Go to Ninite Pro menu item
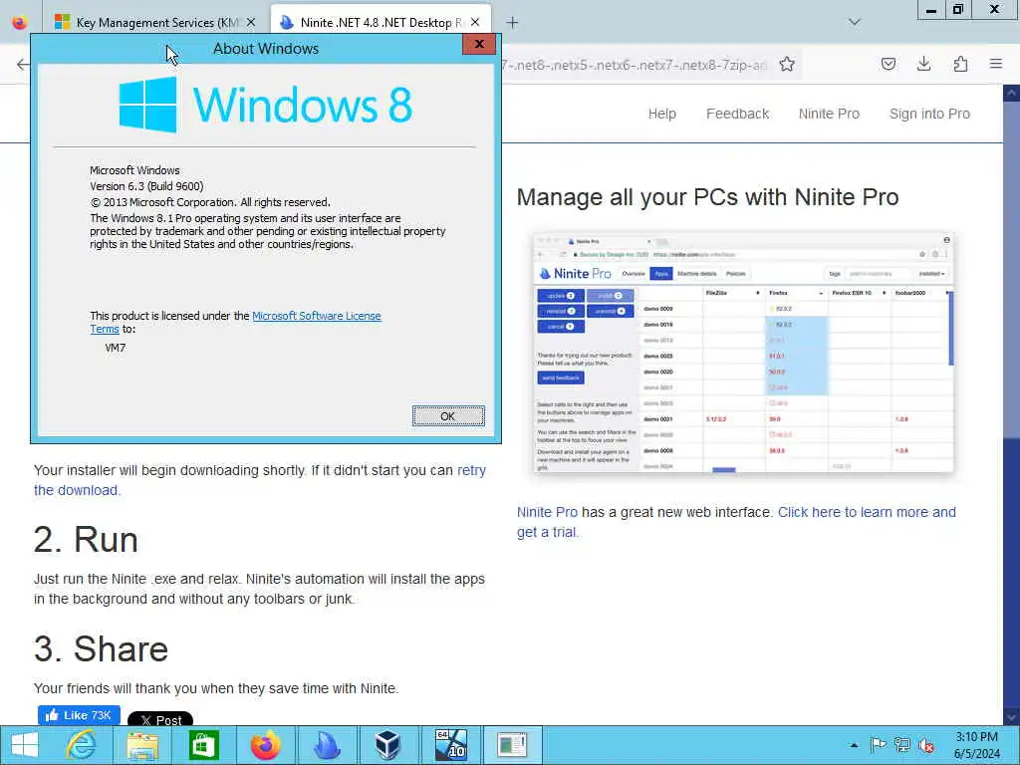This screenshot has height=765, width=1020. [x=829, y=114]
